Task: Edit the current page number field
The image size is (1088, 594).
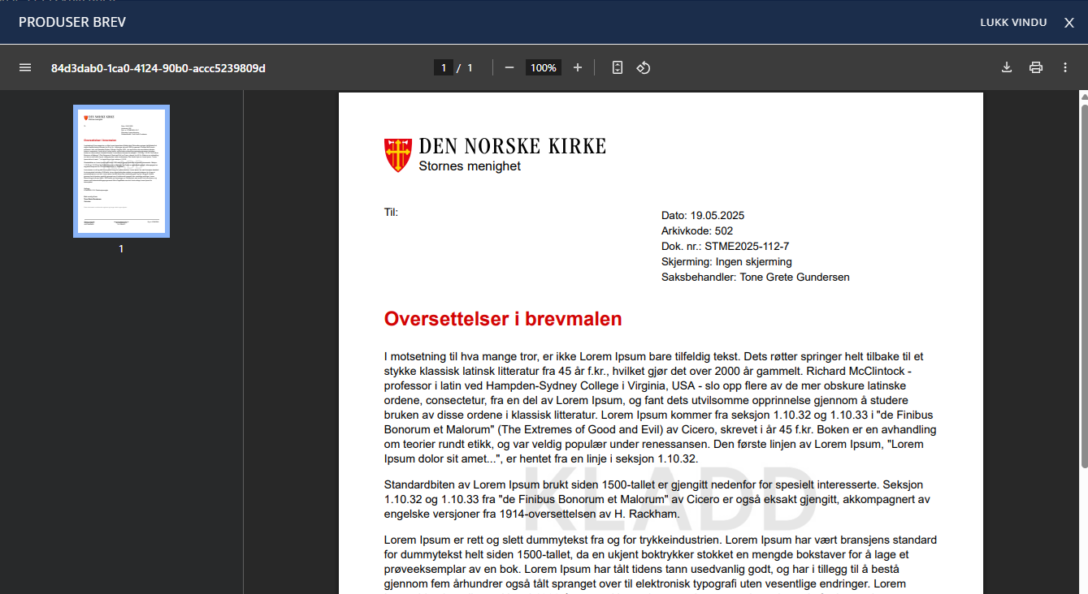Action: coord(444,67)
